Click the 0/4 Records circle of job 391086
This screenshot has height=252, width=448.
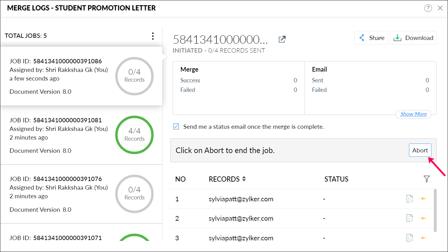(134, 76)
